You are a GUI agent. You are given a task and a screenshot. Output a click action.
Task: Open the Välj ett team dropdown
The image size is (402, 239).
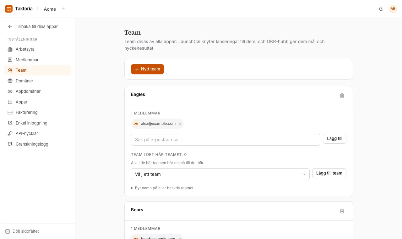220,174
